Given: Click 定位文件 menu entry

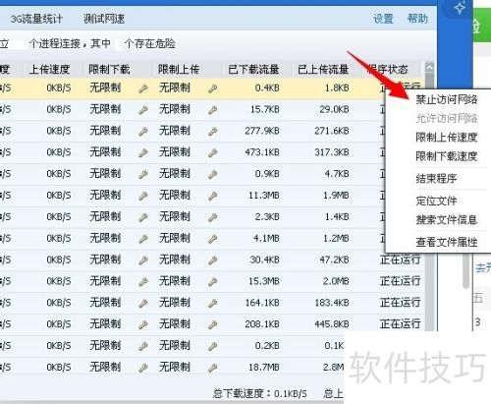Looking at the screenshot, I should tap(436, 201).
